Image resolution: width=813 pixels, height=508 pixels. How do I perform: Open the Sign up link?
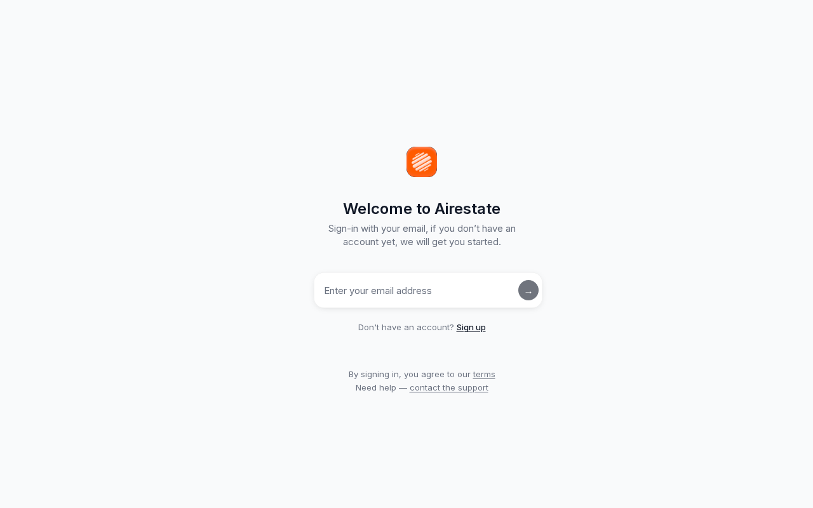click(x=471, y=327)
